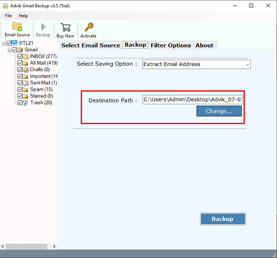Click the Change... destination button
277x258 pixels.
[219, 111]
